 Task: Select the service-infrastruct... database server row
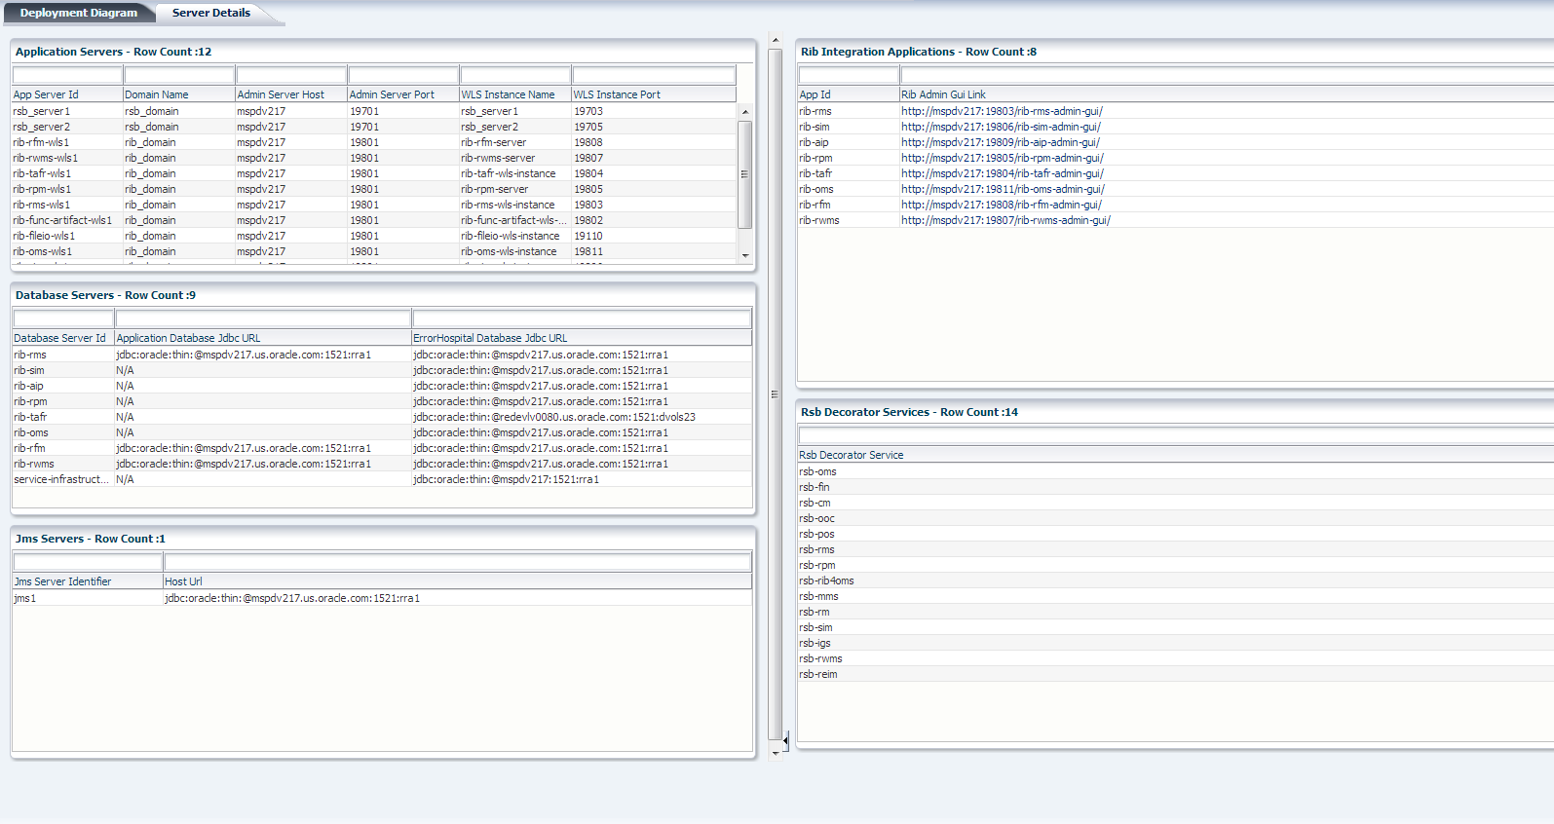point(382,479)
